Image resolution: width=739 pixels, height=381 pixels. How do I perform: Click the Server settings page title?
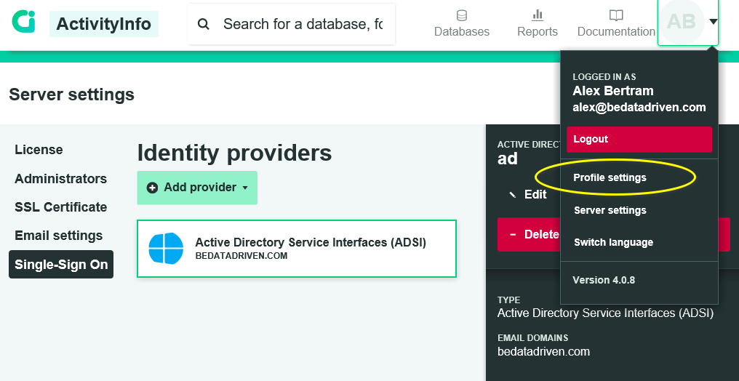click(71, 95)
